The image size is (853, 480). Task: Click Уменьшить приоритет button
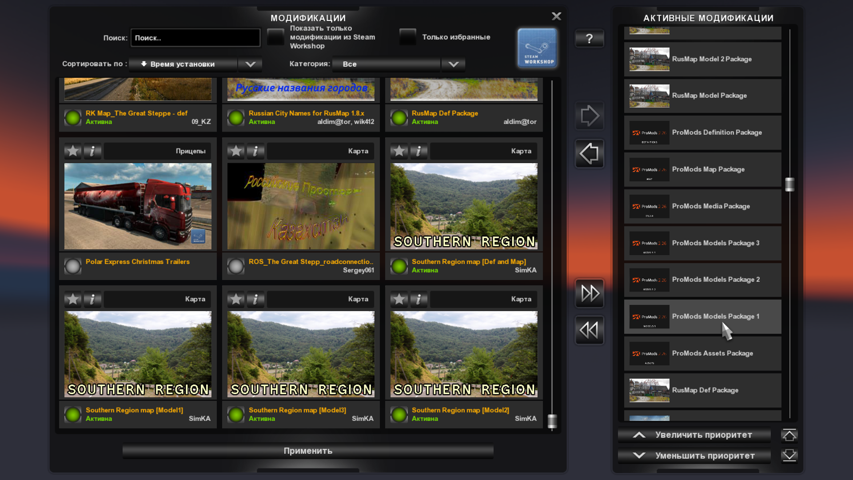point(694,456)
